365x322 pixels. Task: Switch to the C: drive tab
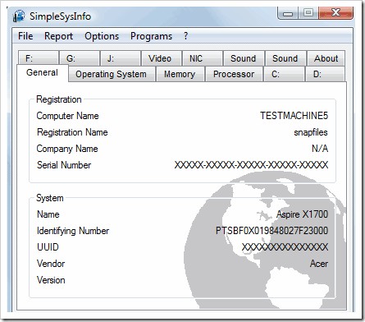[284, 74]
